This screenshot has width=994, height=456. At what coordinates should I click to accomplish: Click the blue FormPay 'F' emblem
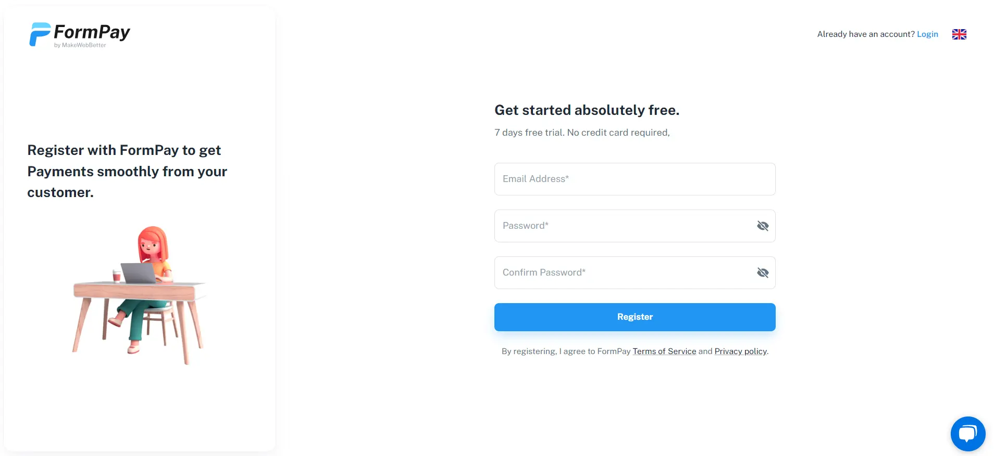tap(40, 33)
